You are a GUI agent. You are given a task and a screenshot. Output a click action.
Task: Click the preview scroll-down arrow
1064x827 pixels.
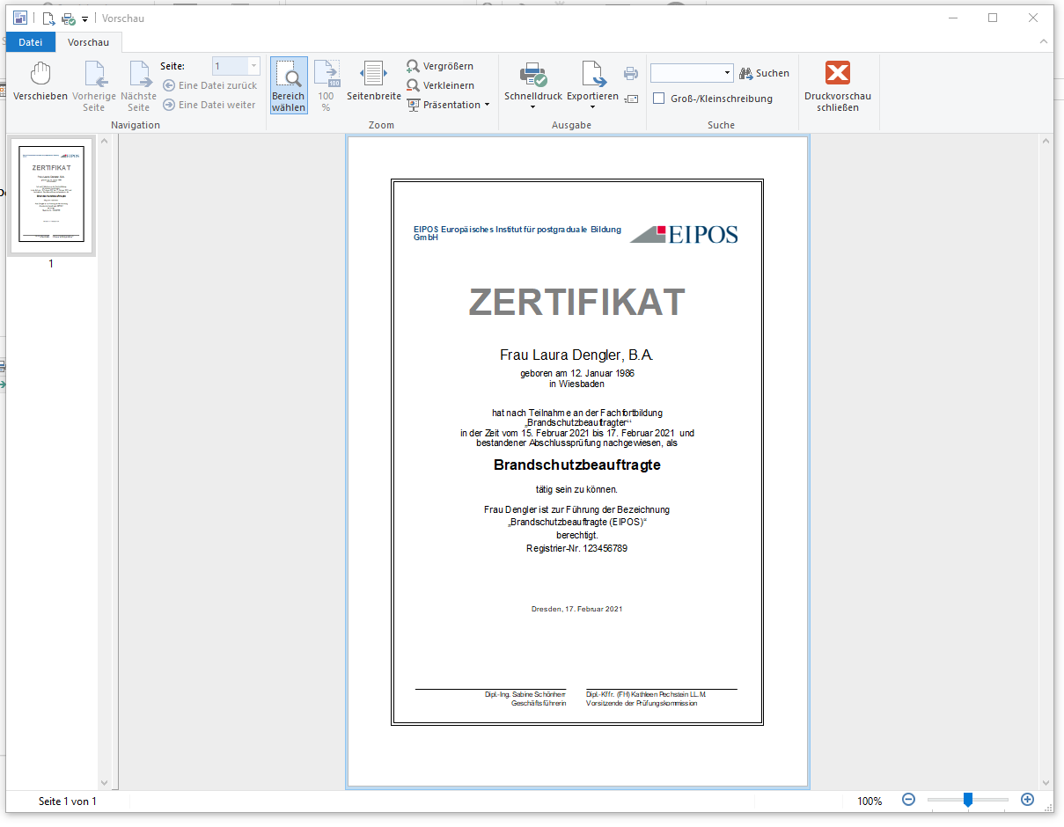click(1046, 782)
